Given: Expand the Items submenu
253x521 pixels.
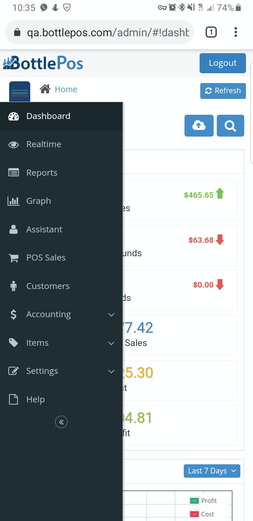Looking at the screenshot, I should [x=111, y=343].
